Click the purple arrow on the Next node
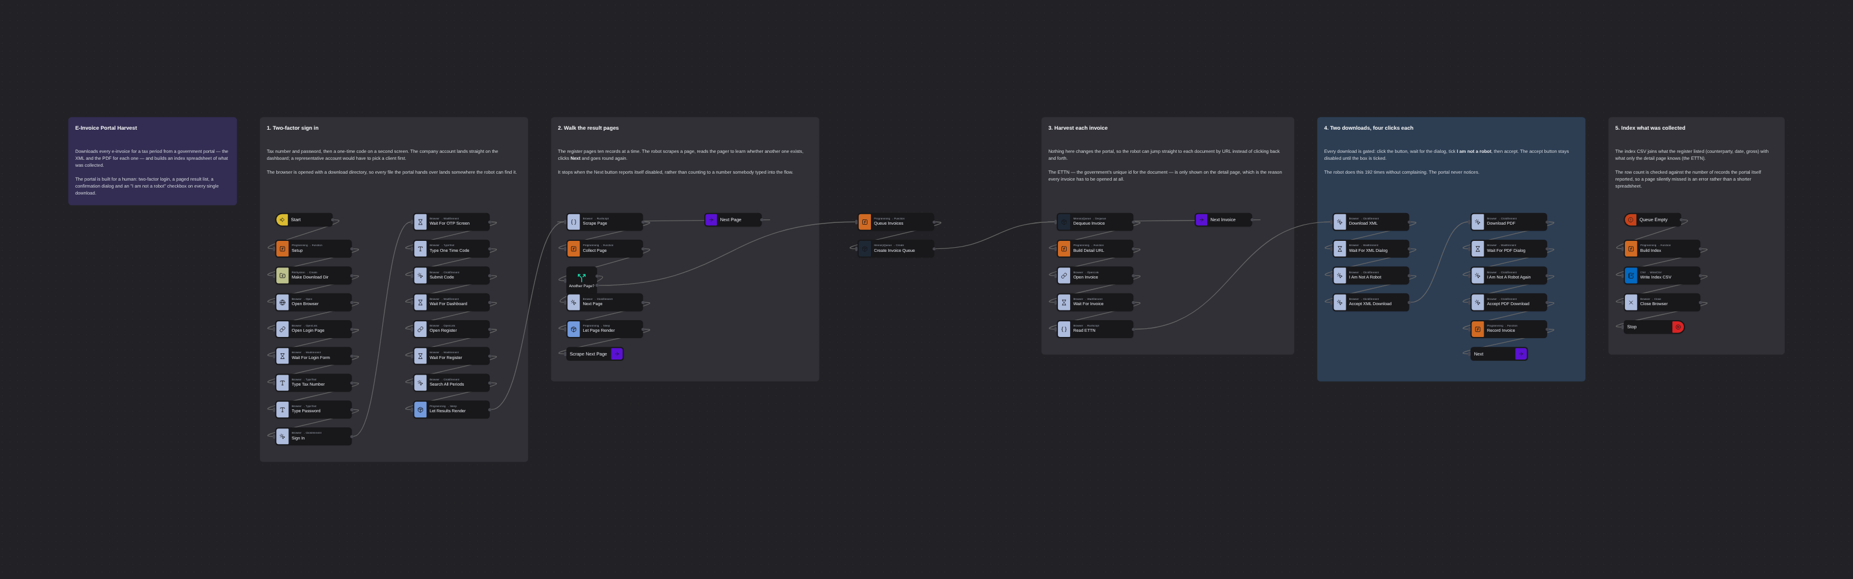 tap(1521, 354)
